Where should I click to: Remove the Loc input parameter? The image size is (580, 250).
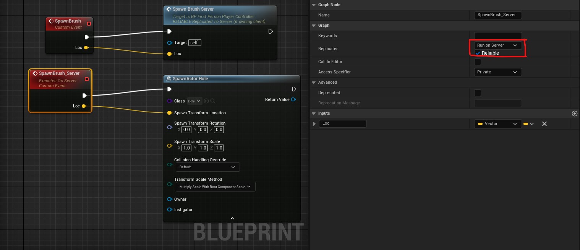tap(544, 124)
